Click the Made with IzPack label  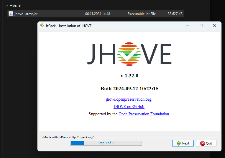68,137
